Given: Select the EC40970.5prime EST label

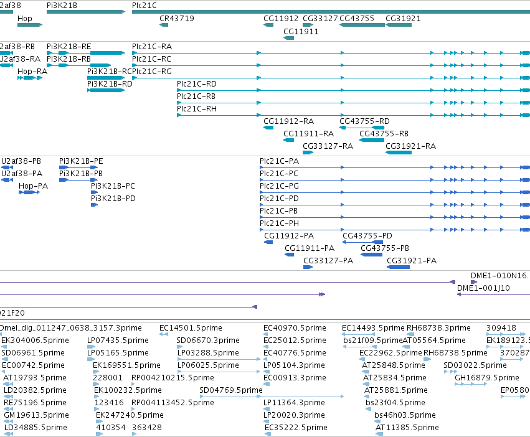Looking at the screenshot, I should pos(295,328).
